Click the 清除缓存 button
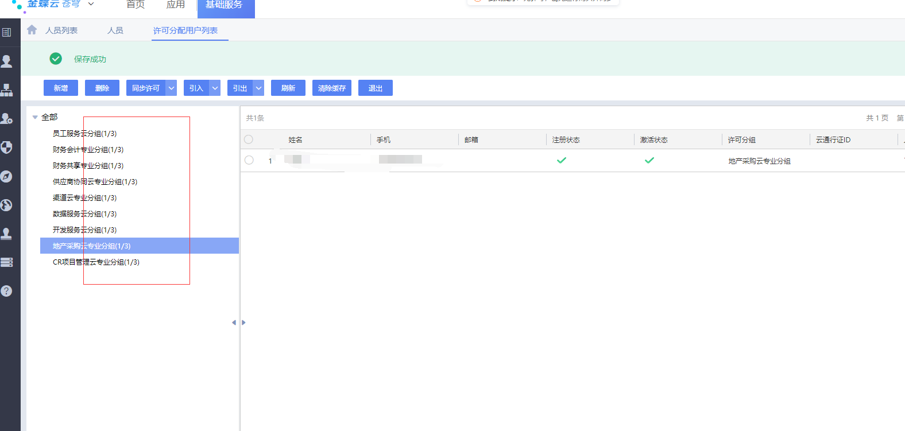This screenshot has width=905, height=431. pos(332,88)
